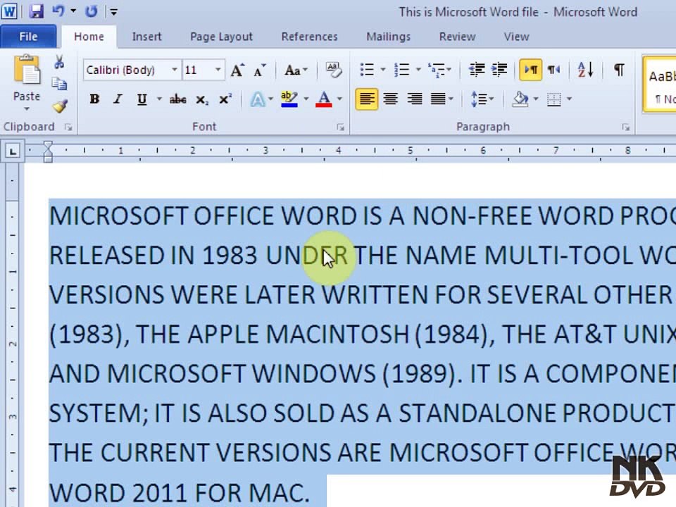Viewport: 676px width, 507px height.
Task: Open the Undo history dropdown arrow
Action: 73,11
